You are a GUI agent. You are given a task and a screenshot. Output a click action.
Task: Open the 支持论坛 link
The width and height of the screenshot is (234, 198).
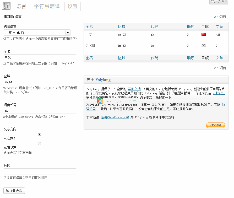(219, 93)
